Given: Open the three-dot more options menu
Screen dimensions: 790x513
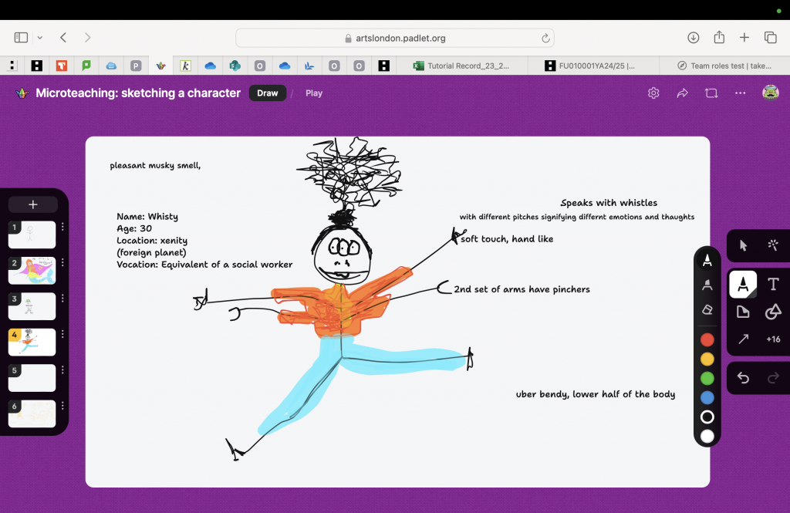Looking at the screenshot, I should click(x=740, y=93).
